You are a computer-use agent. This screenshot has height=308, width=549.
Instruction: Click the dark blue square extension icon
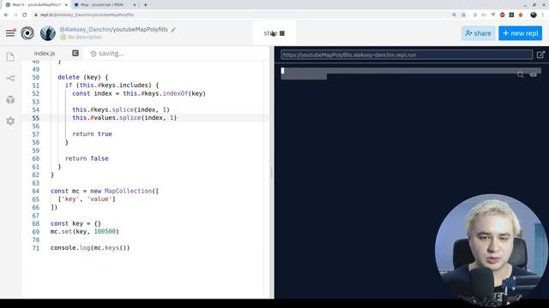(511, 15)
